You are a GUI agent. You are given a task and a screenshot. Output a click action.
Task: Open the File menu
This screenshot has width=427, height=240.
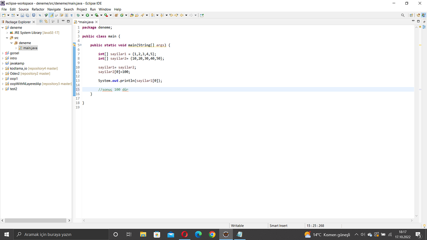tap(4, 9)
